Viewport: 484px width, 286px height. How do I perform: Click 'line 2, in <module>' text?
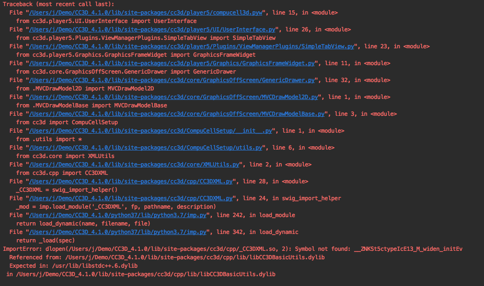pos(280,165)
